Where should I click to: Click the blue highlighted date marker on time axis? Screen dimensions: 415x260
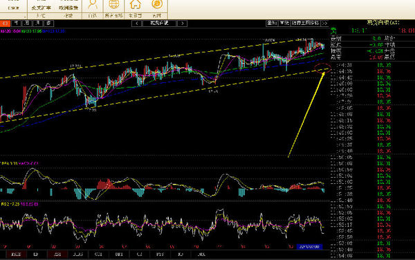pyautogui.click(x=309, y=246)
